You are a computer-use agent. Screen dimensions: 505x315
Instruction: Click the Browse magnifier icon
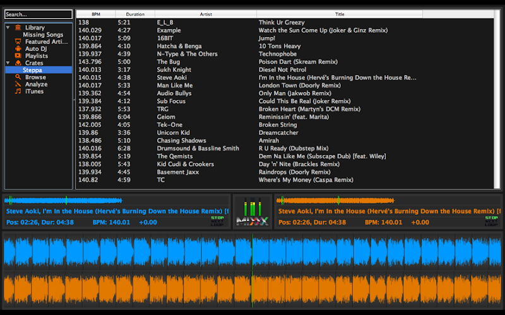(18, 77)
